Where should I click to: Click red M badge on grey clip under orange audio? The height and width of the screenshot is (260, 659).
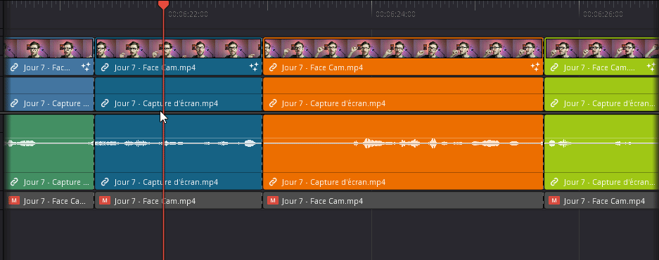click(273, 201)
